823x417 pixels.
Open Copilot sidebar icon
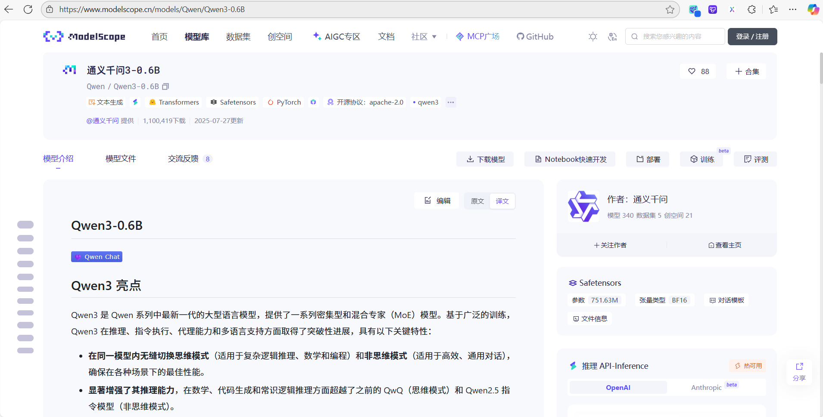pyautogui.click(x=813, y=9)
